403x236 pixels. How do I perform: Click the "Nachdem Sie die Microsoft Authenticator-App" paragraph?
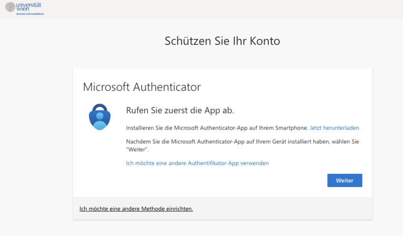(x=242, y=145)
